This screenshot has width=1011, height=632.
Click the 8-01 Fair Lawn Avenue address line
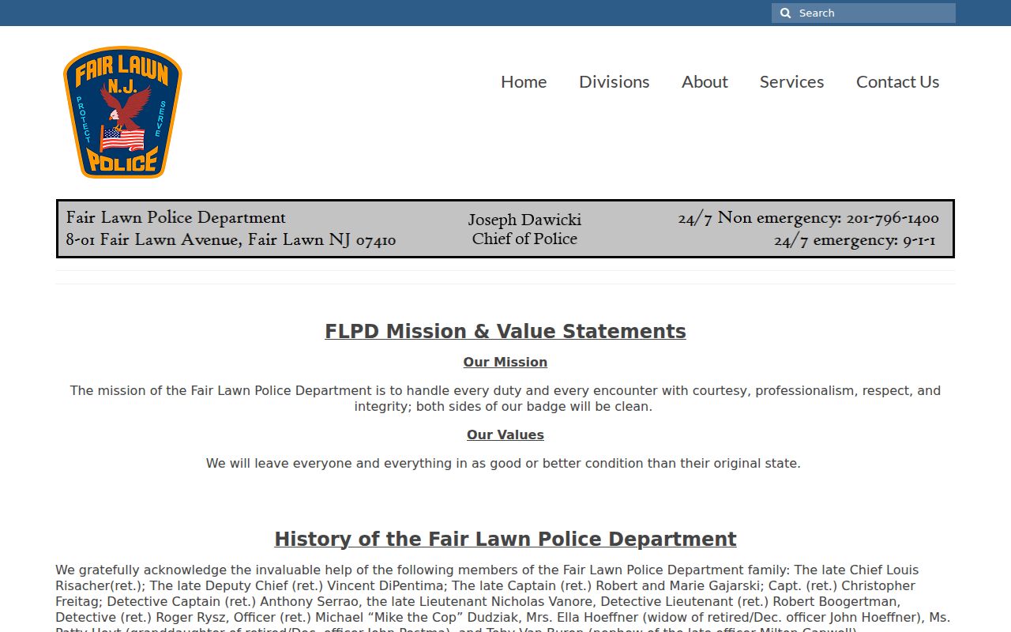[231, 239]
